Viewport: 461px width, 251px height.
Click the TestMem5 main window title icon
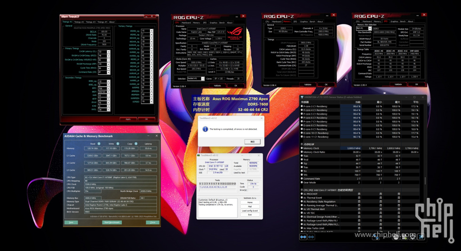199,155
